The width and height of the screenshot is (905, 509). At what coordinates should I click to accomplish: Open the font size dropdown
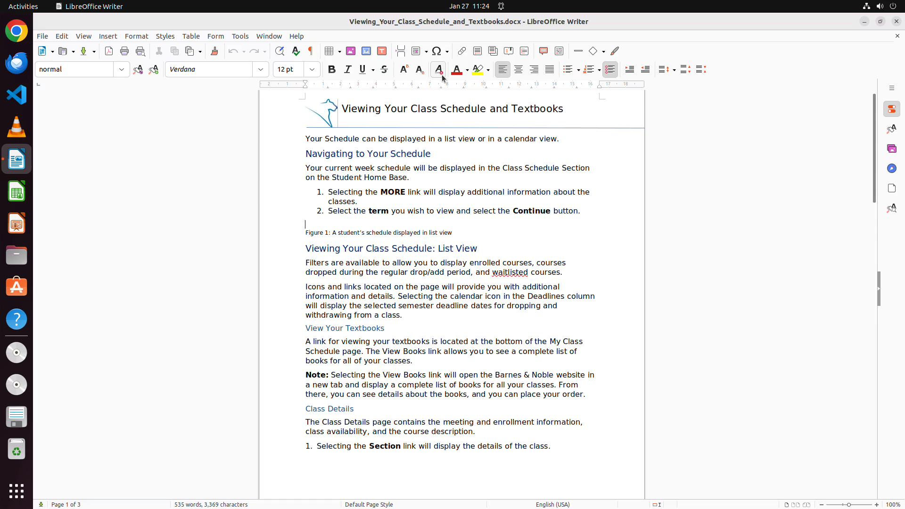[x=312, y=69]
